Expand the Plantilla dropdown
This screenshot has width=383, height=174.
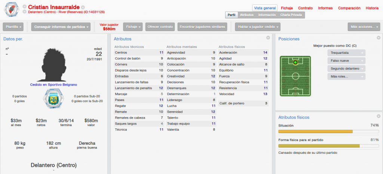coord(13,27)
